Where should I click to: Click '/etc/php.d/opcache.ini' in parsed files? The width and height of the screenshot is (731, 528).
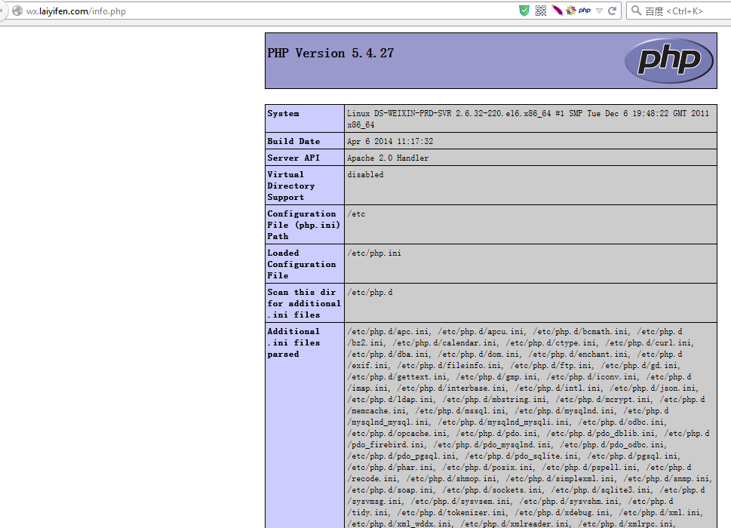tap(398, 434)
